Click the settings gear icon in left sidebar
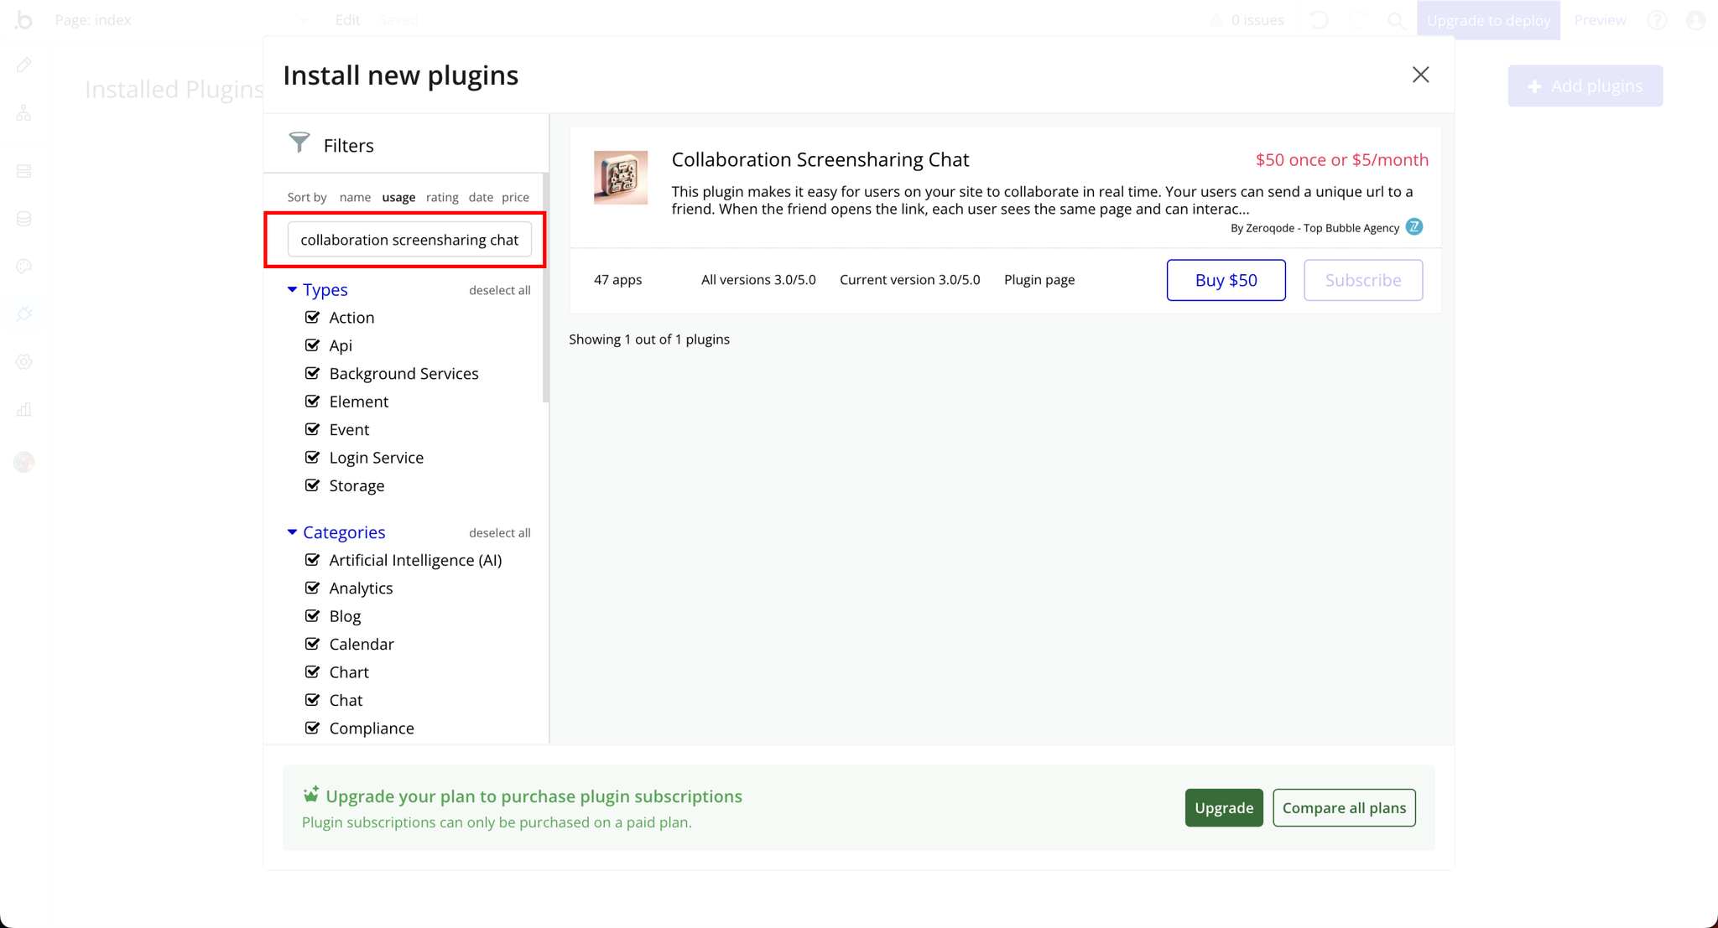The image size is (1718, 928). pyautogui.click(x=25, y=362)
